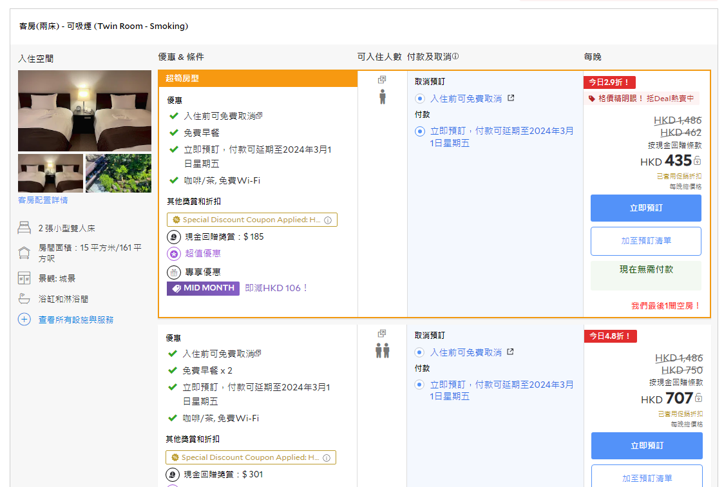Click the single guest occupancy icon
724x487 pixels.
(x=383, y=97)
